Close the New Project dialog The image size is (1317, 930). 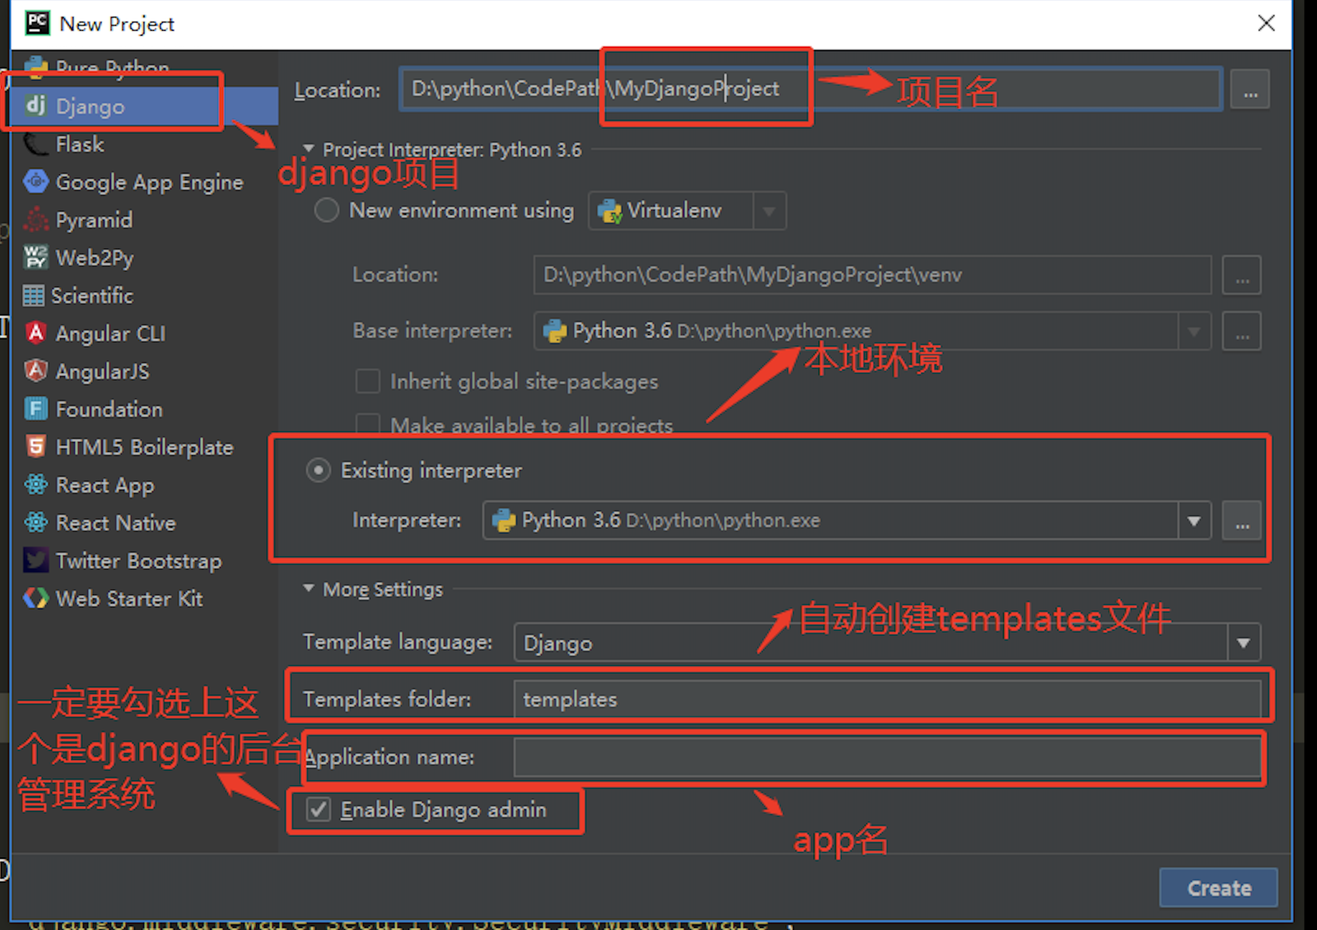(1266, 24)
